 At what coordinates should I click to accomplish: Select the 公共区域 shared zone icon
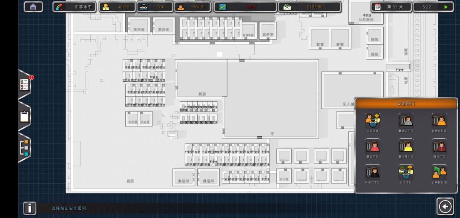click(373, 120)
